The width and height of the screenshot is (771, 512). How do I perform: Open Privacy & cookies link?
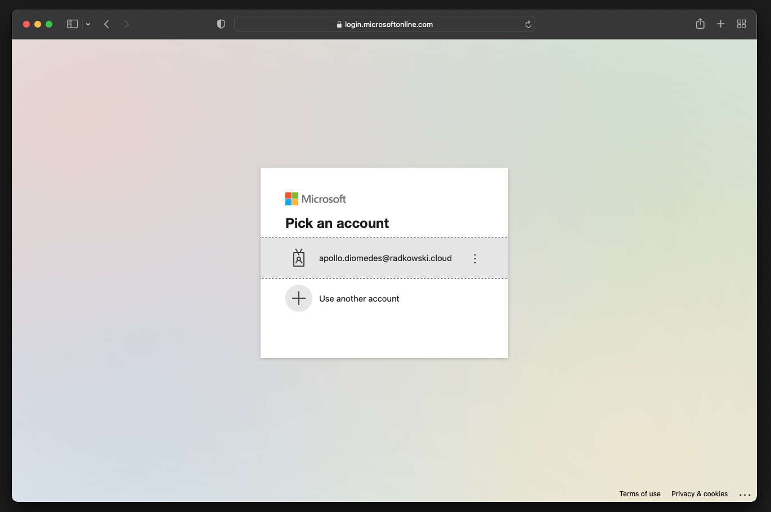(x=700, y=494)
